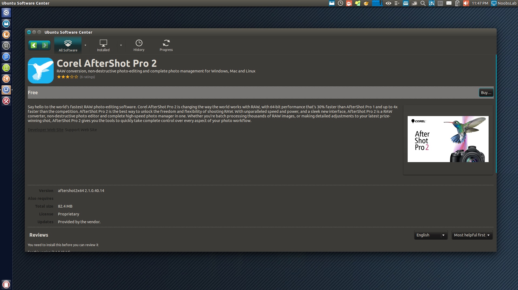The image size is (518, 290).
Task: Open the Trash in the dock
Action: 6,284
